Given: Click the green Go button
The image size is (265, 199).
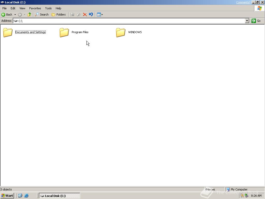Looking at the screenshot, I should coord(256,21).
